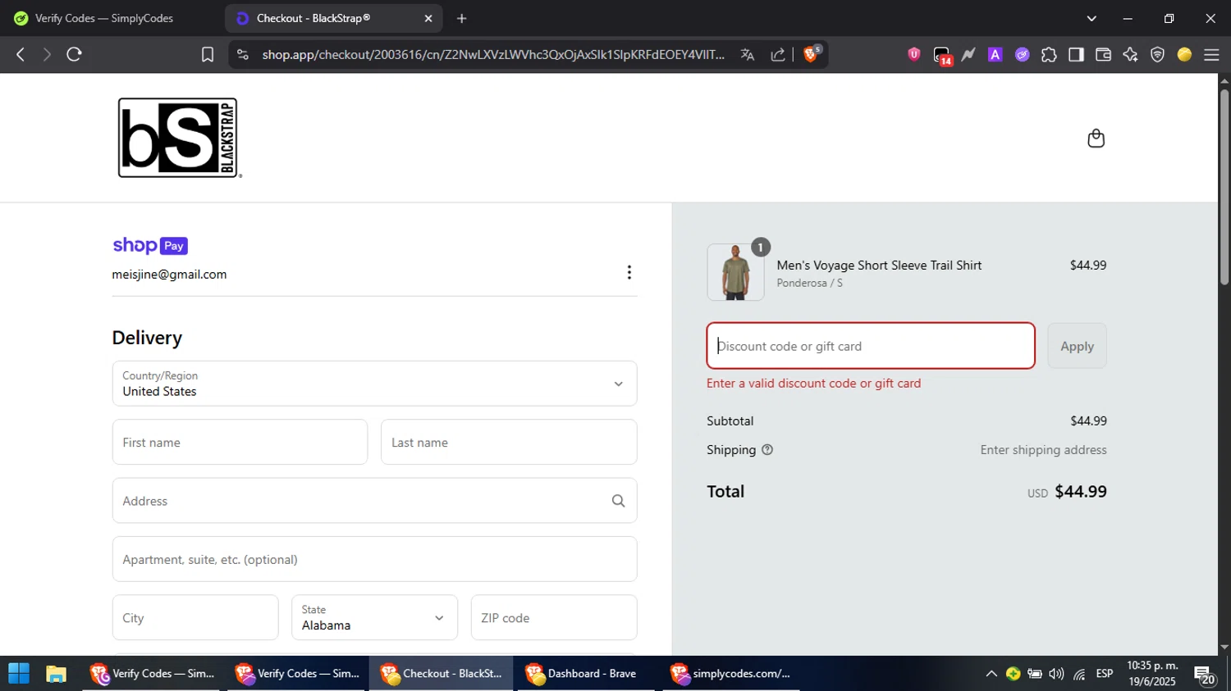Open the extensions puzzle icon
This screenshot has height=691, width=1231.
point(1049,54)
